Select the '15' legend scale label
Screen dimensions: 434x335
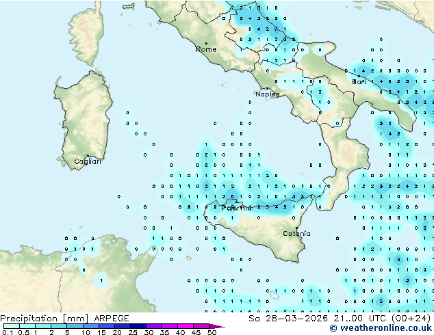(x=101, y=332)
